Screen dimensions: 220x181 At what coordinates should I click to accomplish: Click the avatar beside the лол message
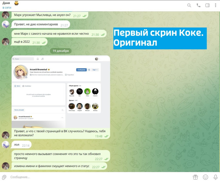pyautogui.click(x=6, y=145)
